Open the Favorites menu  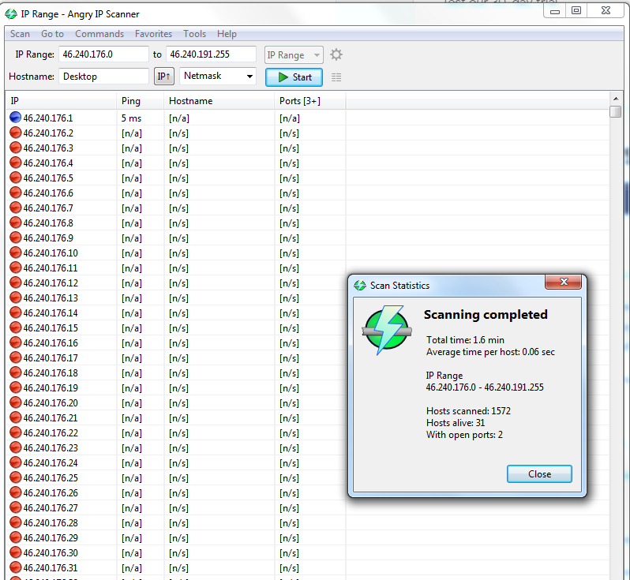(153, 34)
